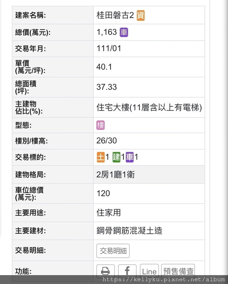Screen dimensions: 228x284
Task: Select the 2房1廳1衛 layout row
Action: pyautogui.click(x=116, y=175)
